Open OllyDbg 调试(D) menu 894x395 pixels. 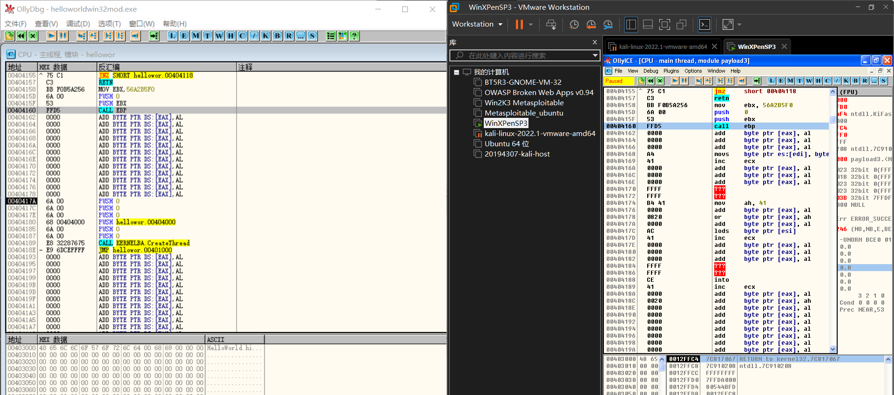(x=78, y=24)
